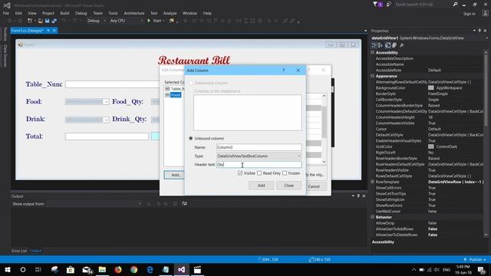Click the Sign in link

click(x=469, y=14)
